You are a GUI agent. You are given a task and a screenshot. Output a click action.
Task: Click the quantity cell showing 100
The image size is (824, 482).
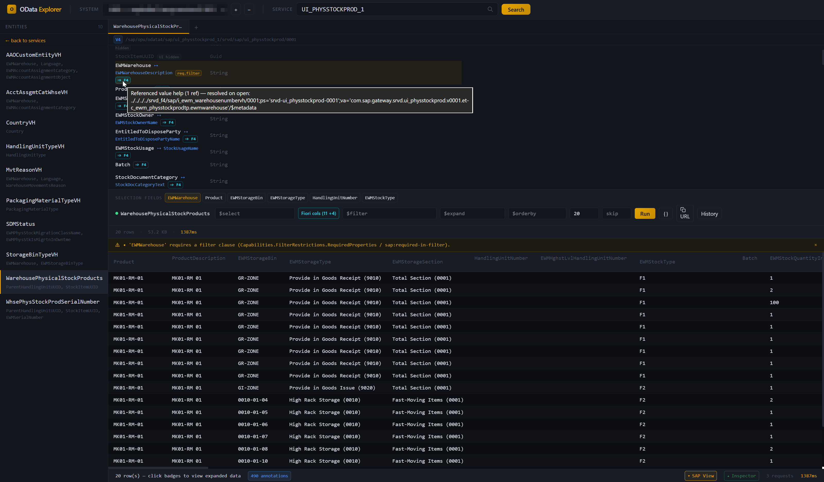point(774,302)
